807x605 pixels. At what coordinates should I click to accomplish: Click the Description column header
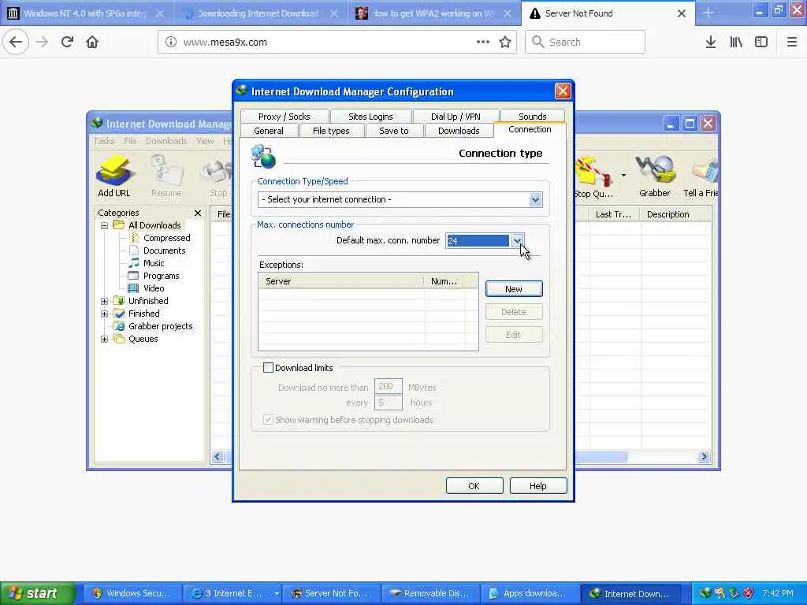click(675, 214)
